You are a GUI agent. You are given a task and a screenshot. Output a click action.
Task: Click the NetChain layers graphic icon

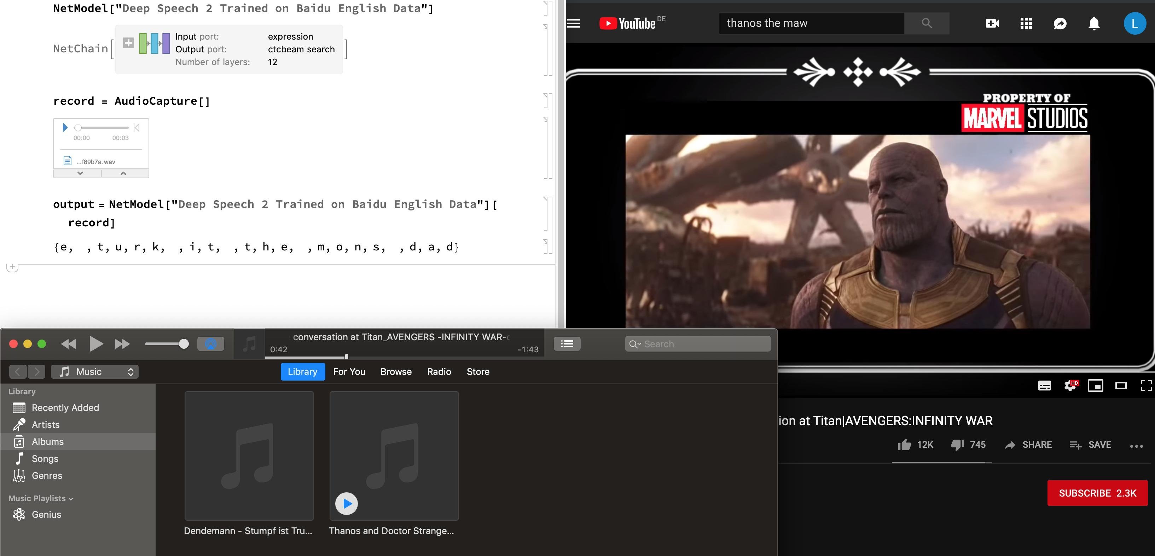154,44
